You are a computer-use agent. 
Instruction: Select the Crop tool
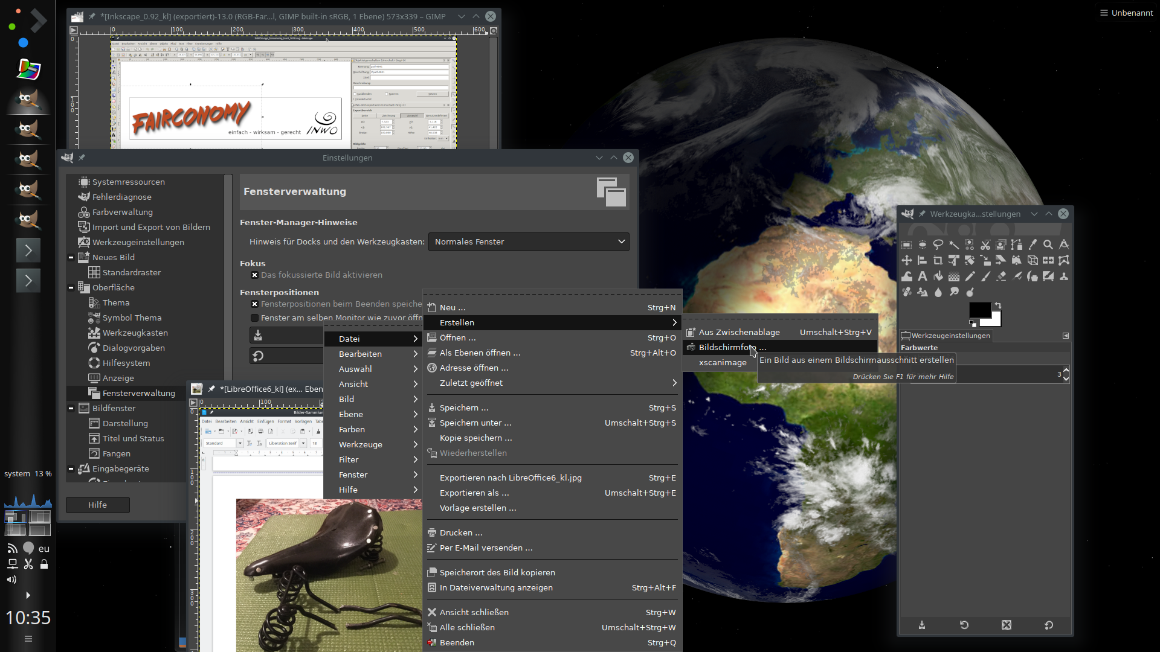938,260
